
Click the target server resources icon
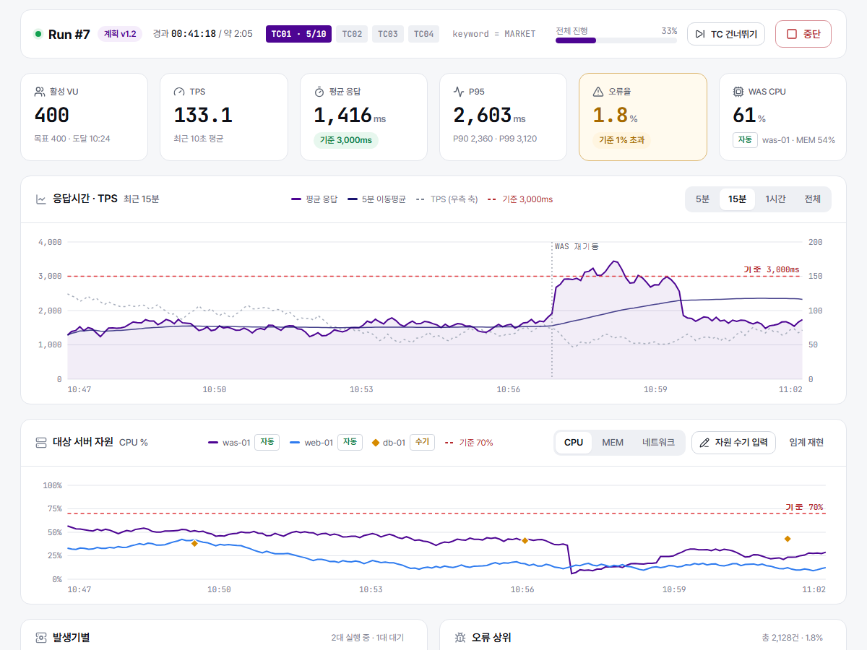(41, 442)
